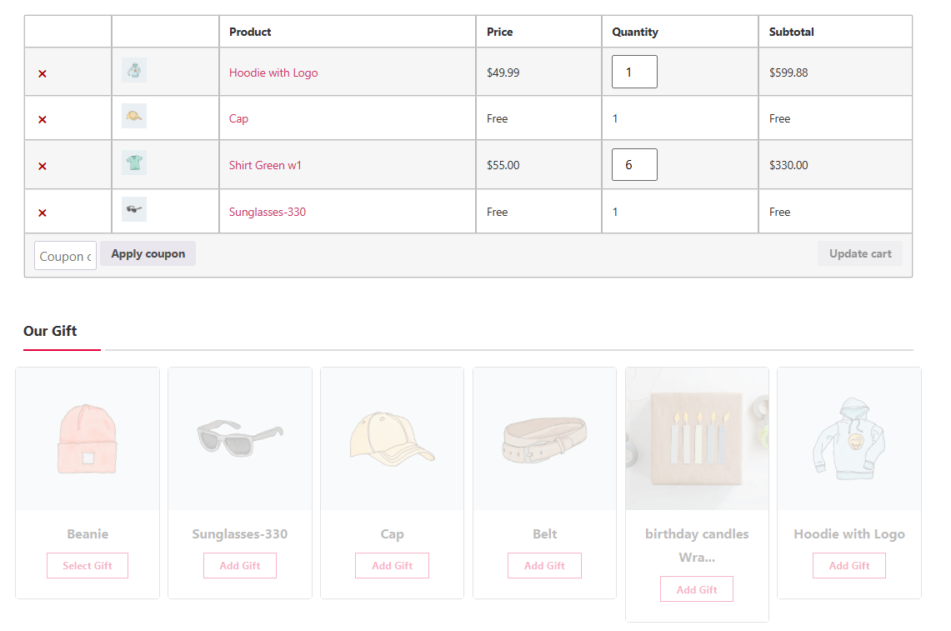Click the coupon code input field
The width and height of the screenshot is (951, 631).
point(65,256)
